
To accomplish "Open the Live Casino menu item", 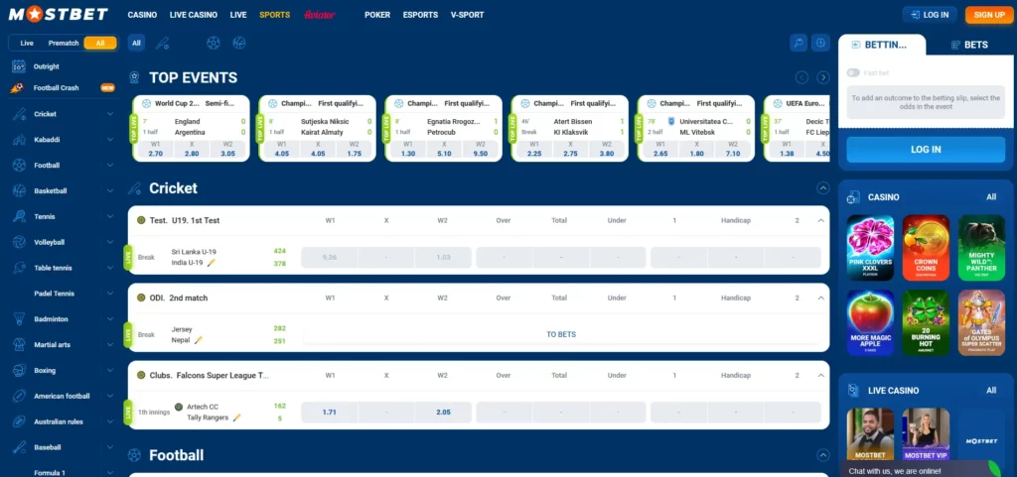I will coord(194,15).
